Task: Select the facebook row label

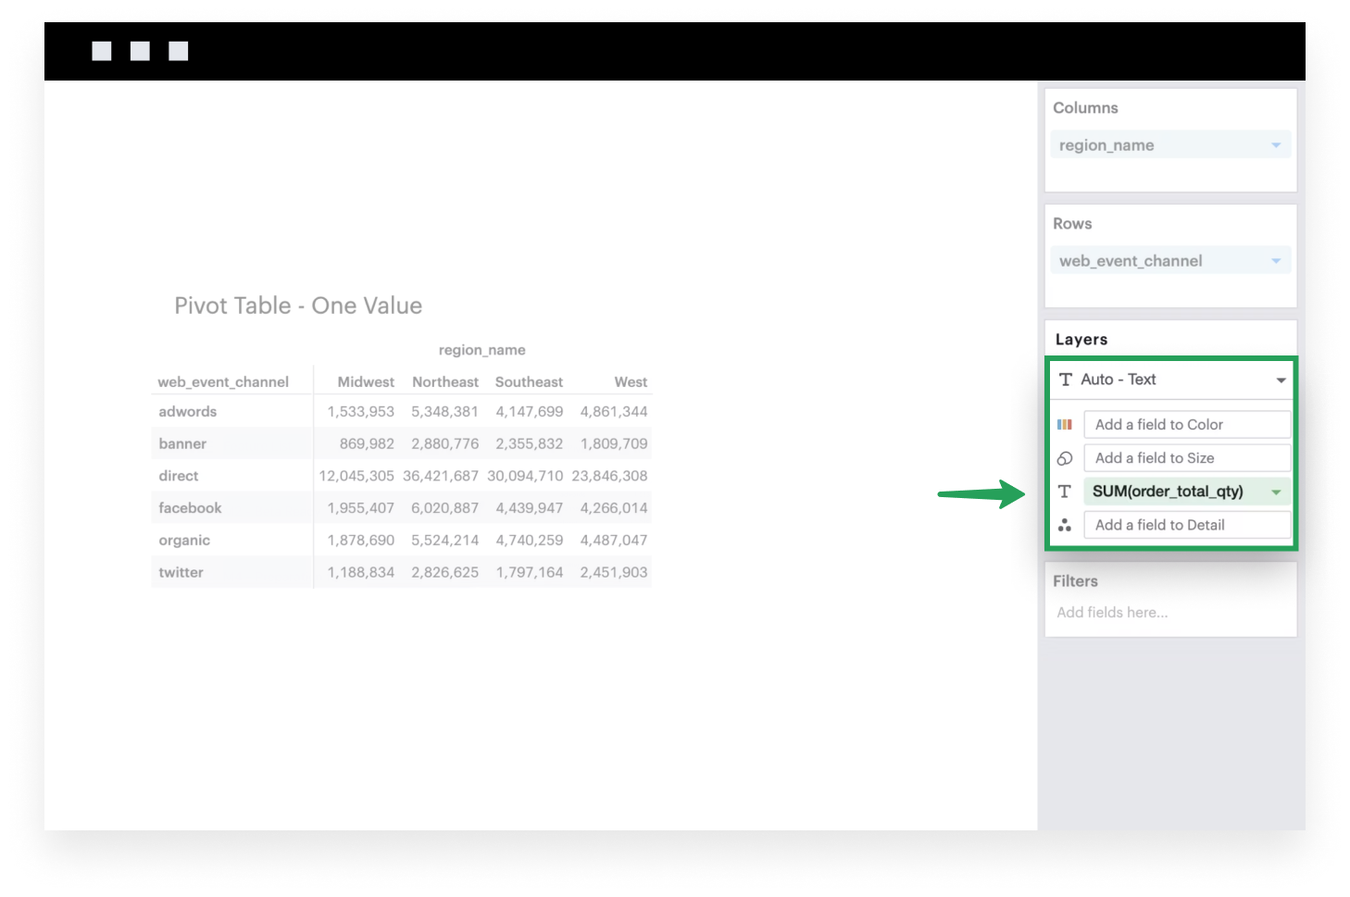Action: (190, 508)
